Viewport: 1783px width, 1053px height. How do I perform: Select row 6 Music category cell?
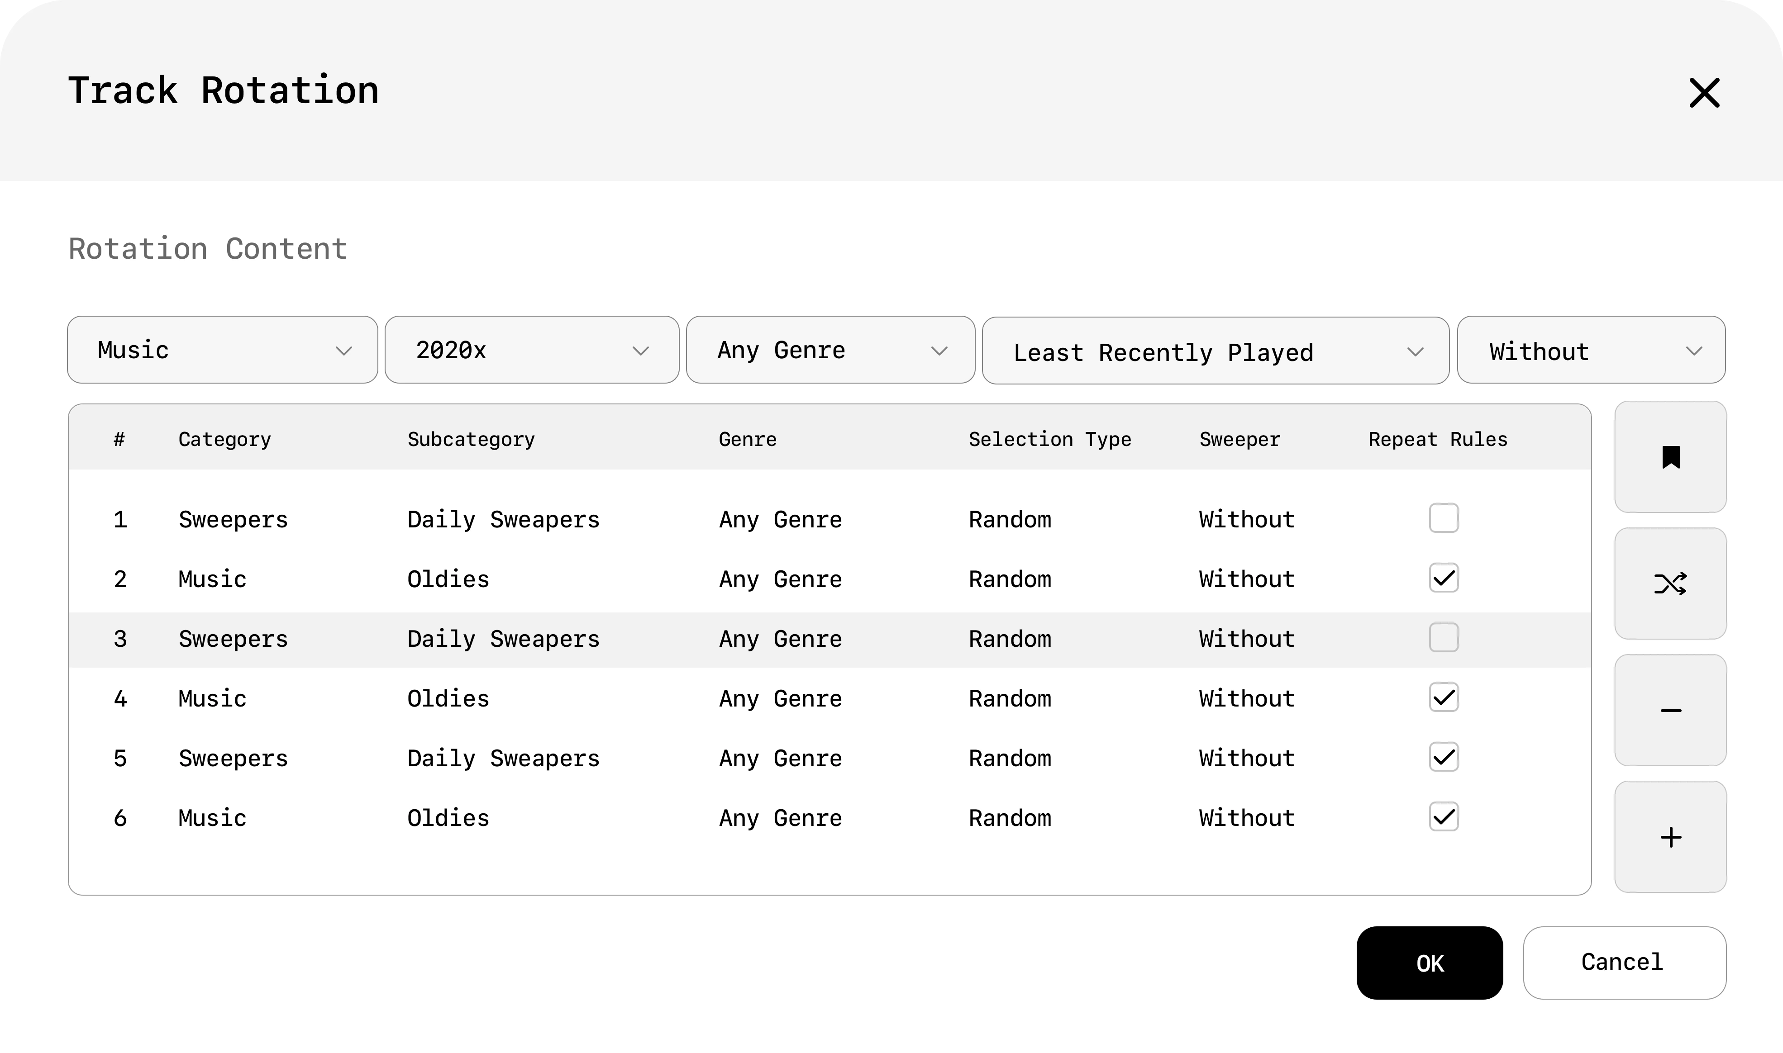click(x=212, y=818)
